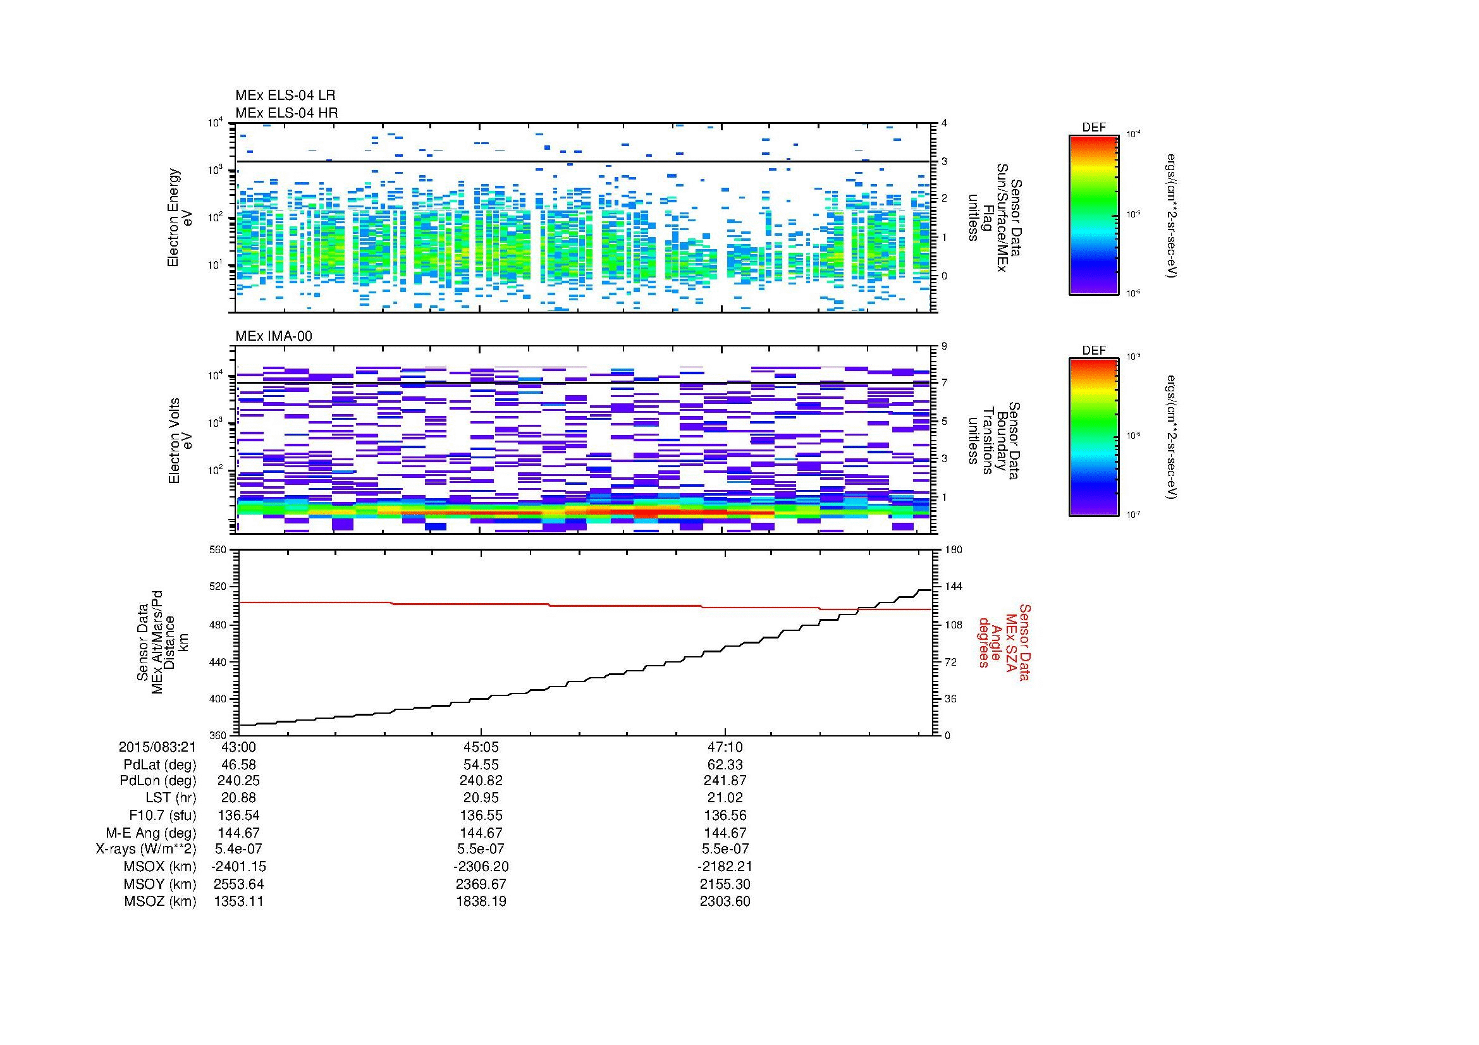Click the time tick label '45:05'

point(481,747)
